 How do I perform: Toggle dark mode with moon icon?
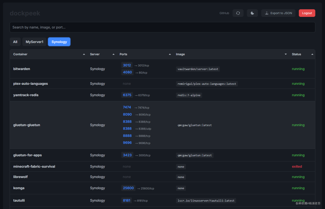(x=252, y=13)
